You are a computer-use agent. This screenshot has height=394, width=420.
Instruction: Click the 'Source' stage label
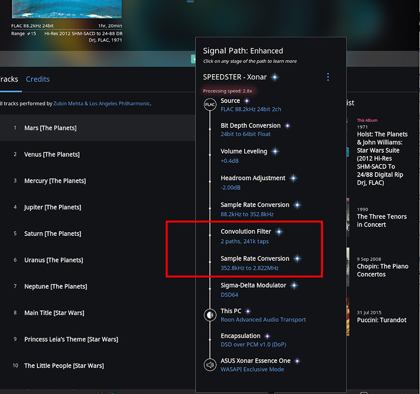point(230,101)
